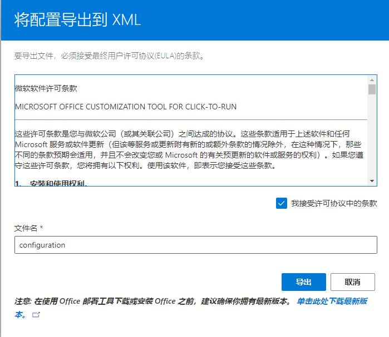Click the EULA scrollbar thumb
389x337 pixels.
tap(372, 89)
